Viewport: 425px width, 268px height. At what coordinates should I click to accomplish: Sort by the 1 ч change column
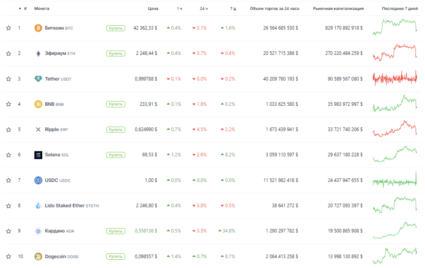point(179,8)
